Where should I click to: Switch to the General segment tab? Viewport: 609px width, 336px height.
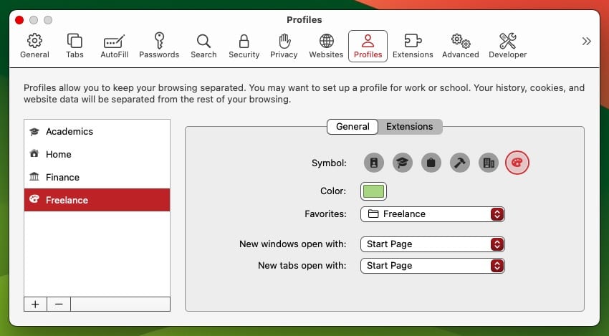coord(353,127)
